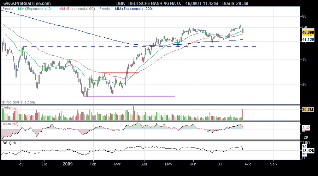The height and width of the screenshot is (176, 318).
Task: Click the 20,2M volume value tag
Action: click(308, 109)
